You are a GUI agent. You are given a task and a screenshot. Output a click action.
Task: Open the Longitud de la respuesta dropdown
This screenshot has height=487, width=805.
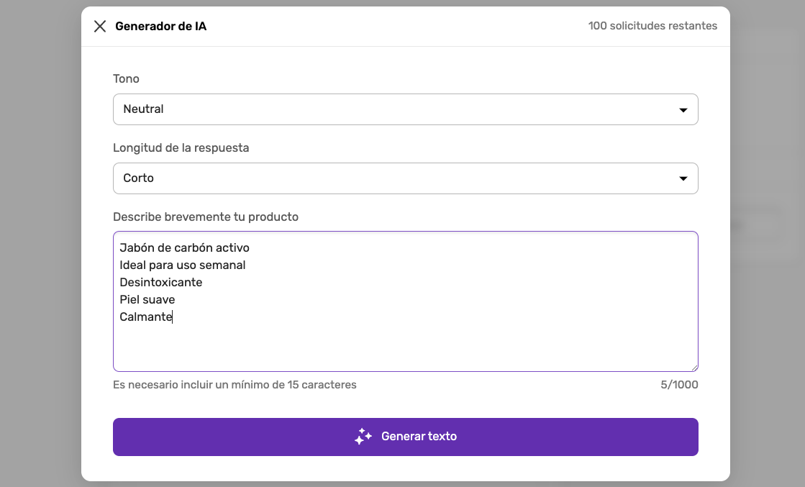click(406, 178)
